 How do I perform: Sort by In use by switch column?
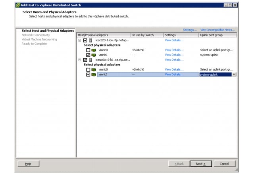tap(147, 35)
